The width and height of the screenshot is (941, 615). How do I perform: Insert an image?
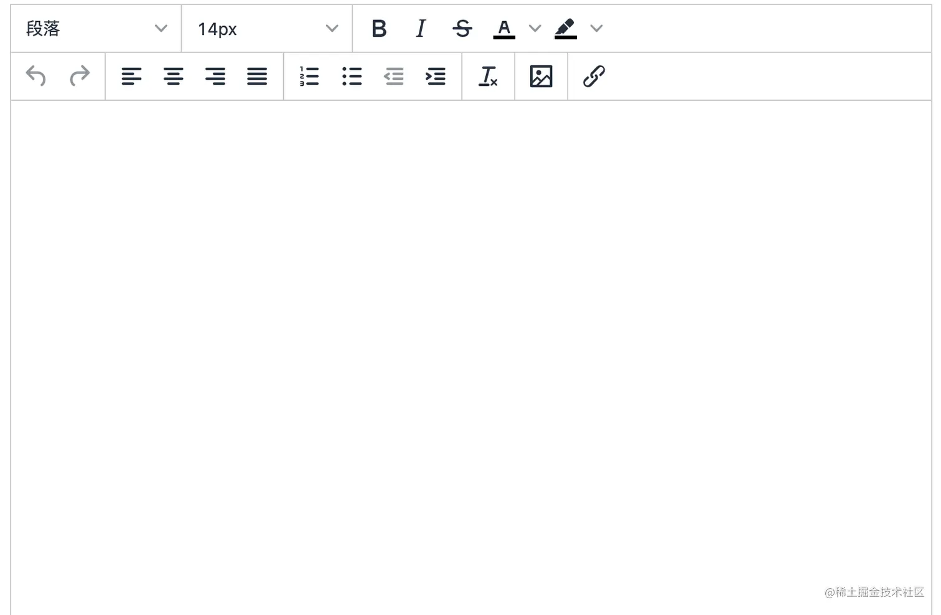541,77
